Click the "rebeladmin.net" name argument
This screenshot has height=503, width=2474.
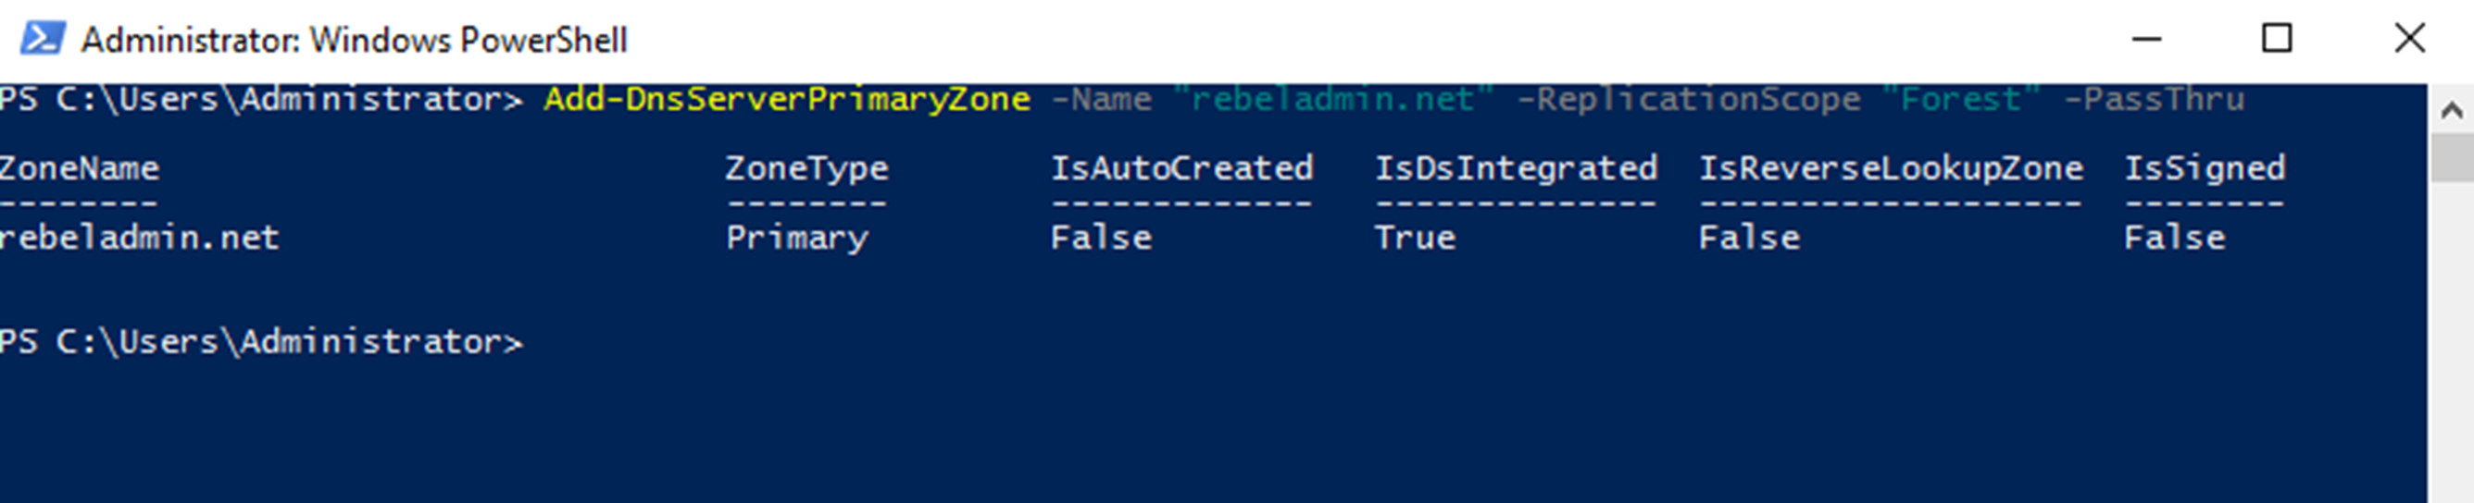1333,99
